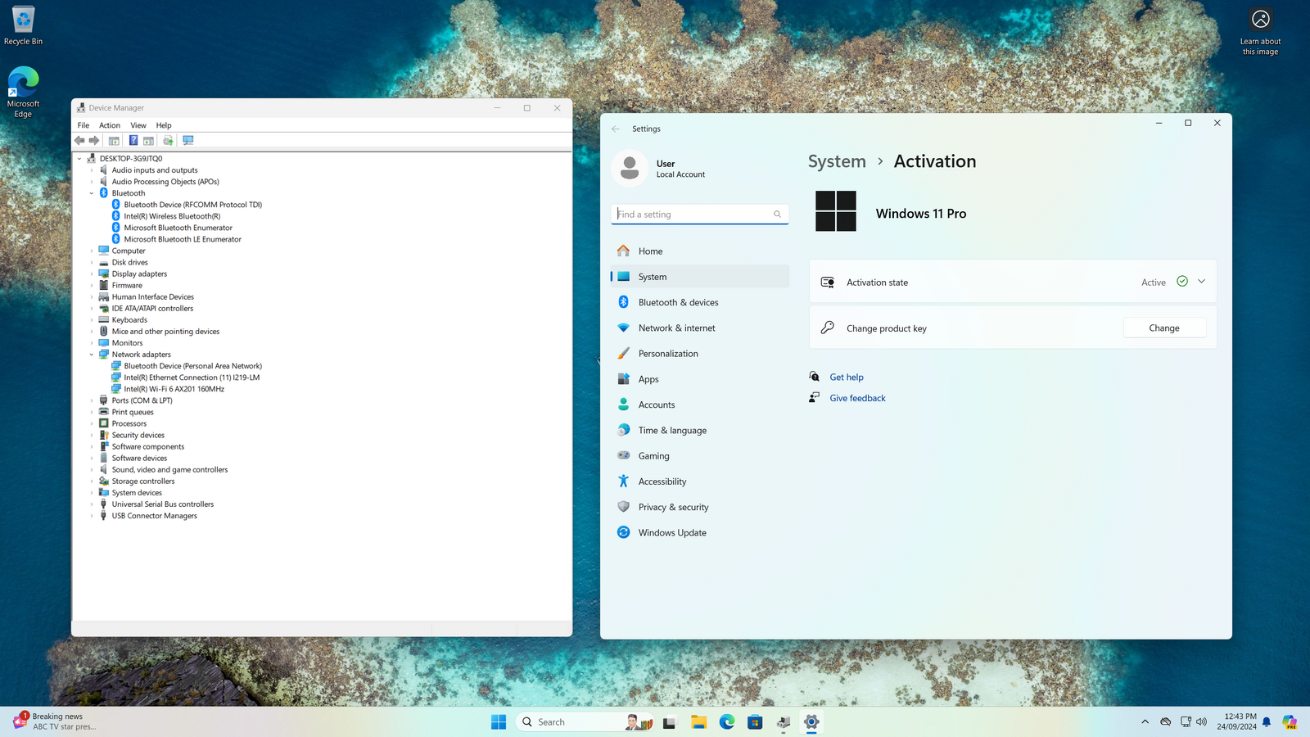Expand the Processors node

[92, 423]
